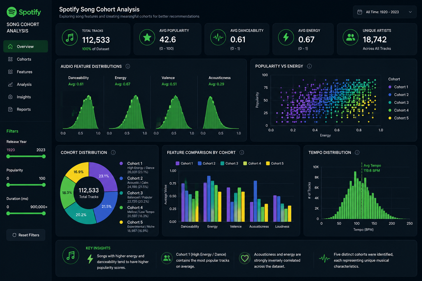Open the Features section

coord(26,72)
